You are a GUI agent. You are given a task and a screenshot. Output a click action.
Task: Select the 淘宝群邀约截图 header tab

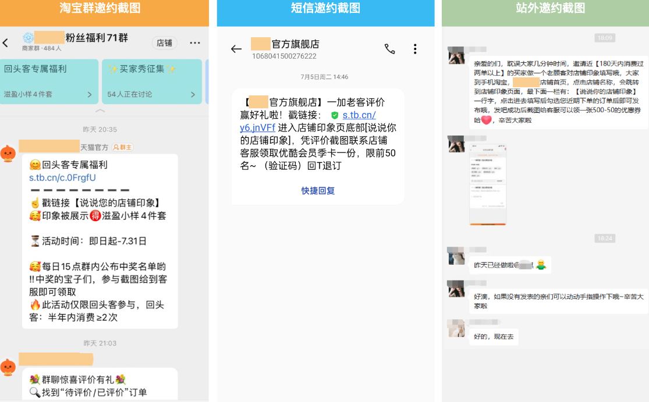click(104, 8)
